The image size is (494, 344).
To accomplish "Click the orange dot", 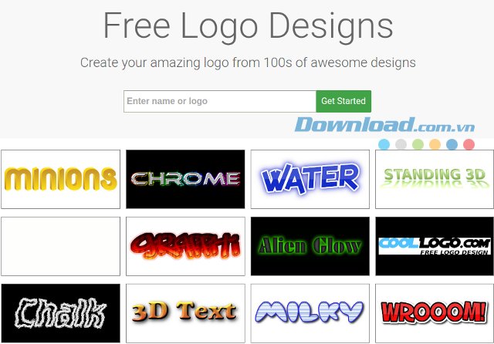I will 435,144.
